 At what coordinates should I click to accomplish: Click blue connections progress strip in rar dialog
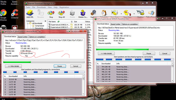coord(44,72)
